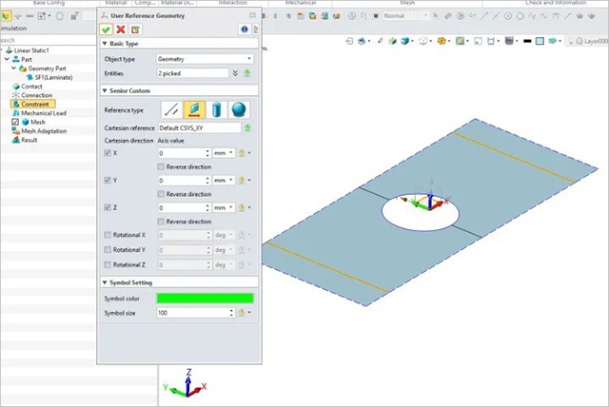Collapse the Geometry Part tree node

tap(14, 68)
